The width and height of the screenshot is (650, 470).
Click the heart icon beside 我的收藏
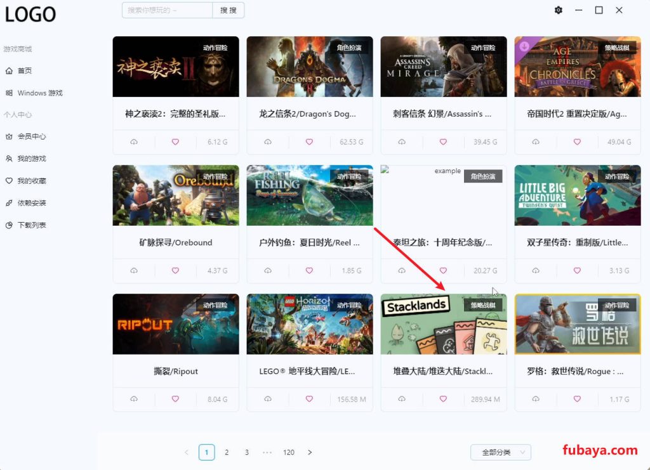pyautogui.click(x=9, y=181)
